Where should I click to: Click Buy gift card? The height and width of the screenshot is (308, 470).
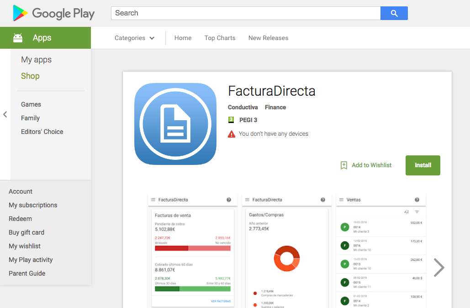tap(26, 232)
